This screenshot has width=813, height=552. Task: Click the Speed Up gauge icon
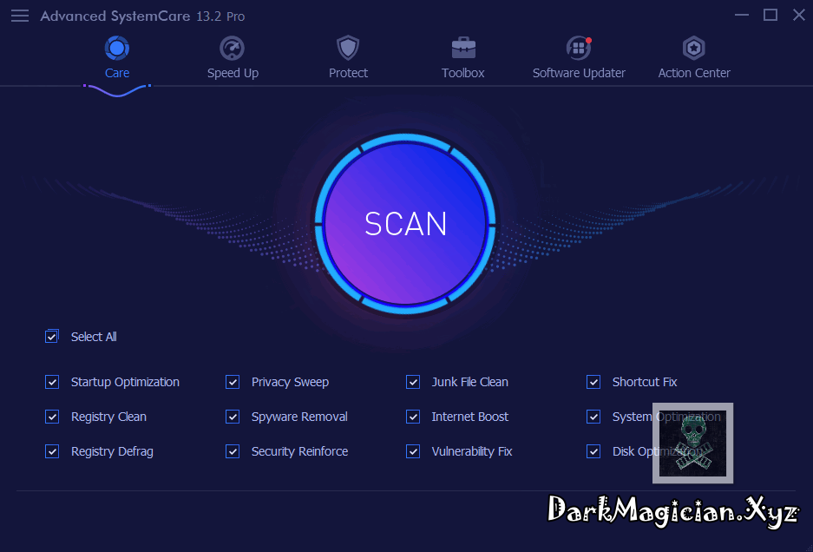(x=233, y=49)
